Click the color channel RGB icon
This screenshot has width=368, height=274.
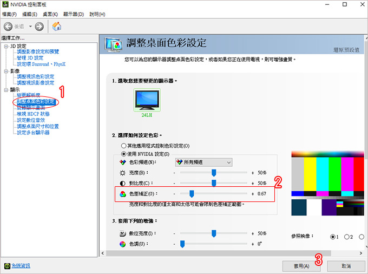coord(122,162)
